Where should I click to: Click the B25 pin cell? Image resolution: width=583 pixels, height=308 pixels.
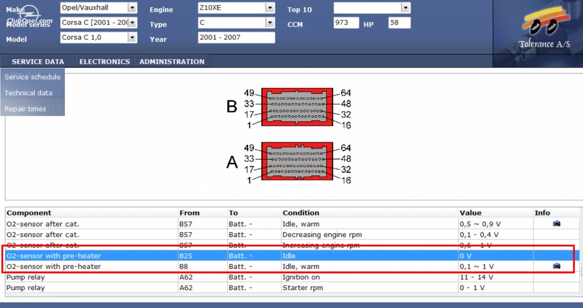[x=186, y=256]
